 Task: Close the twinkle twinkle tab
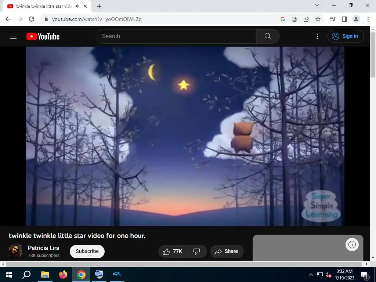point(85,6)
